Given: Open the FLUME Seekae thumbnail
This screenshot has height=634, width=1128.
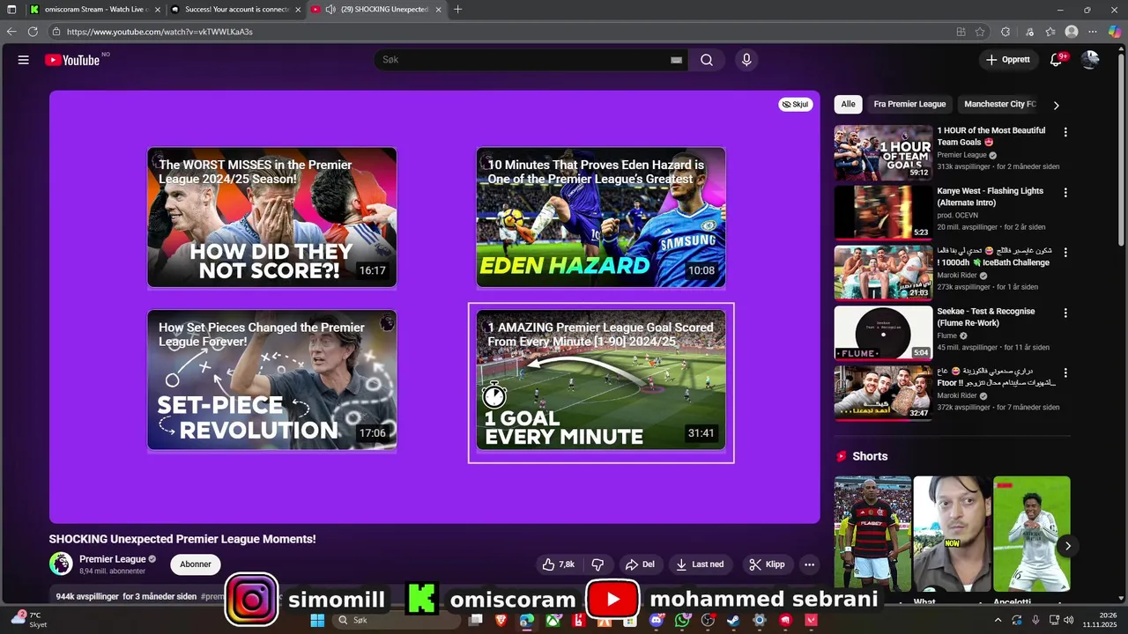Looking at the screenshot, I should coord(883,333).
